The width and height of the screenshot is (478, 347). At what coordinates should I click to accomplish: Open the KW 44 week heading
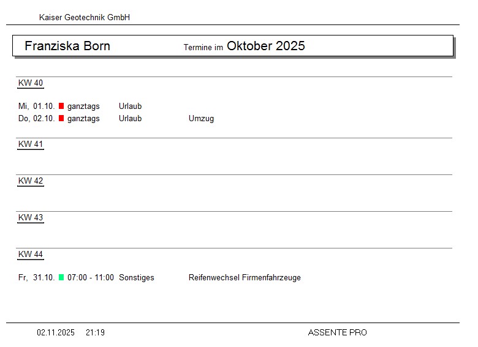31,255
